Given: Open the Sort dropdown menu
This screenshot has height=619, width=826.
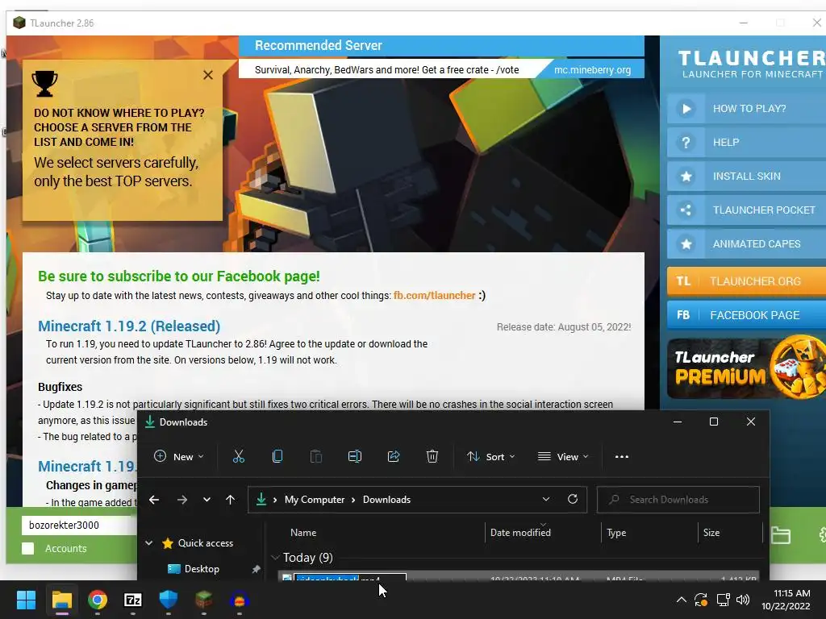Looking at the screenshot, I should coord(490,456).
